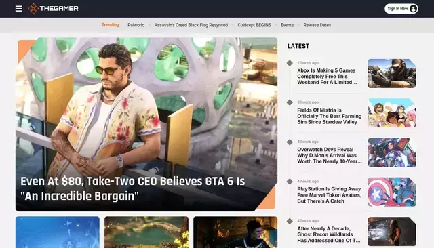Open Assassin's Creed Black Flag Resynced topic
This screenshot has height=248, width=434.
[x=191, y=25]
